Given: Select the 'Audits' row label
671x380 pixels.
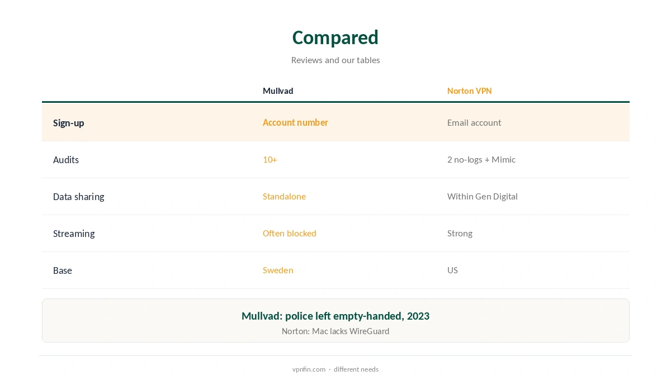Looking at the screenshot, I should (x=66, y=159).
